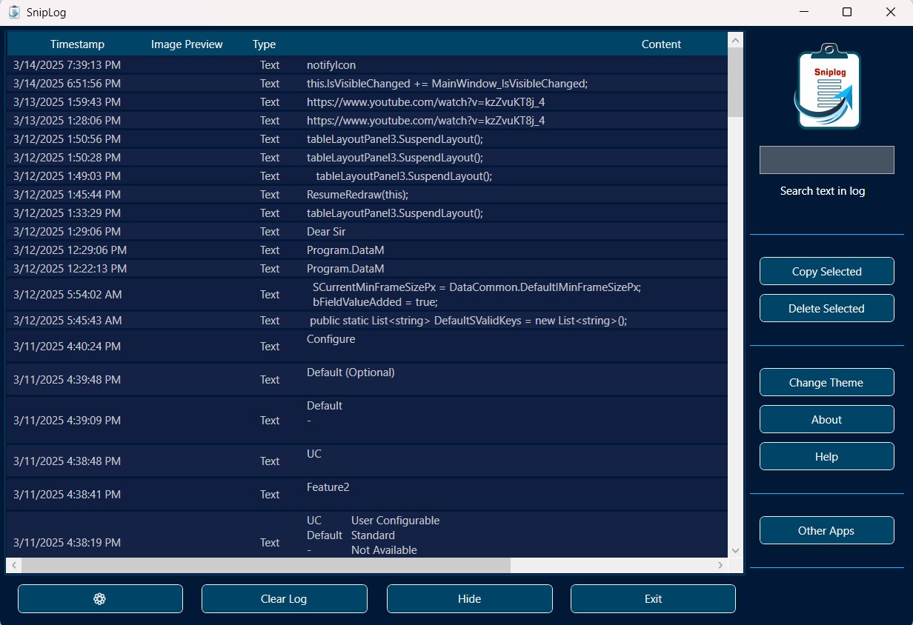913x625 pixels.
Task: Click Type cell of 3/12/2025 5:54:02 AM row
Action: (x=270, y=295)
